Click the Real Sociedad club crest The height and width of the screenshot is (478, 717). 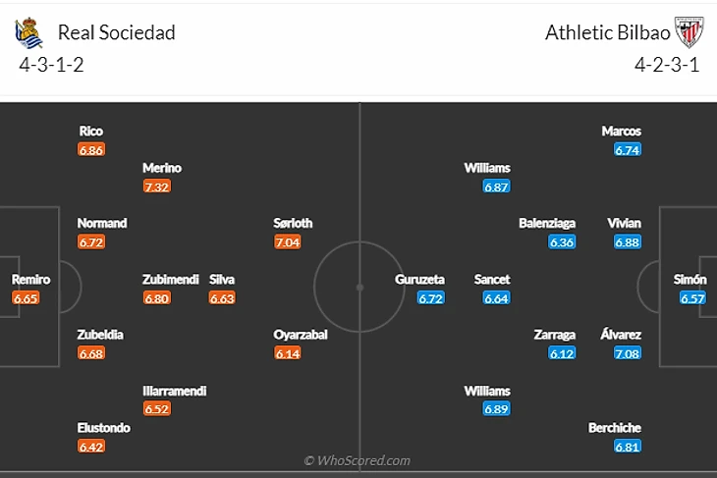click(28, 33)
